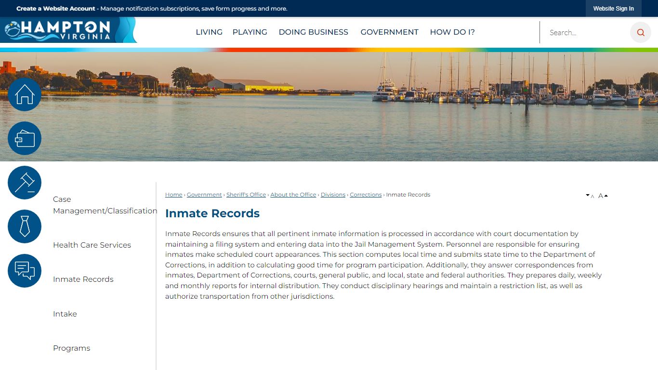The width and height of the screenshot is (658, 370).
Task: Open the necktie jobs sidebar icon
Action: pos(24,226)
